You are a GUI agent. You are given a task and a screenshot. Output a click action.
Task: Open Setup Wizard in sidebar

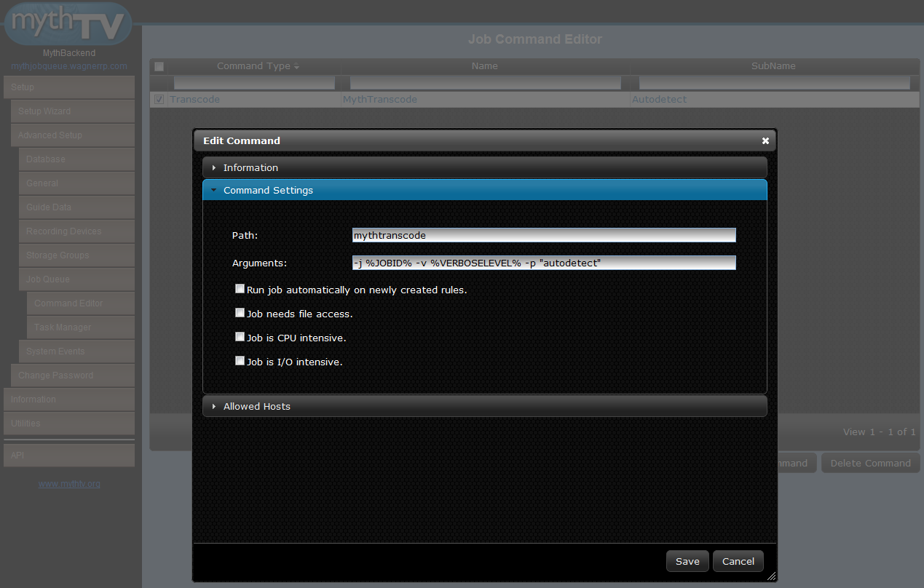pos(73,111)
